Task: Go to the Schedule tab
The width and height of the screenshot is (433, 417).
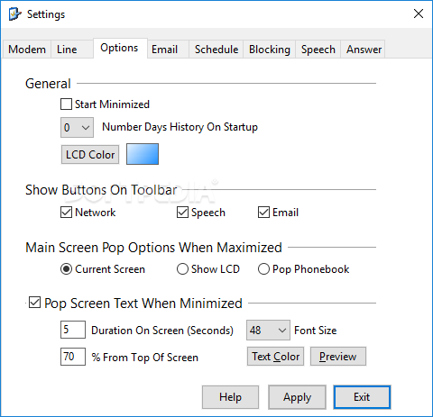Action: 216,50
